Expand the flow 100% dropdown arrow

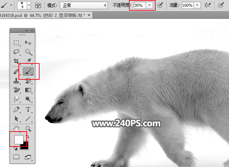(197, 5)
